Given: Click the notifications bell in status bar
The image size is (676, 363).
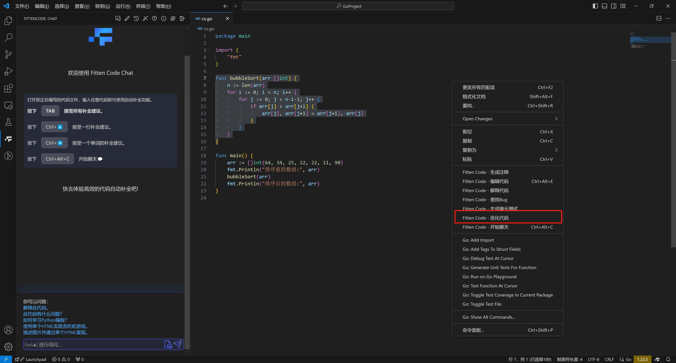Looking at the screenshot, I should point(668,359).
